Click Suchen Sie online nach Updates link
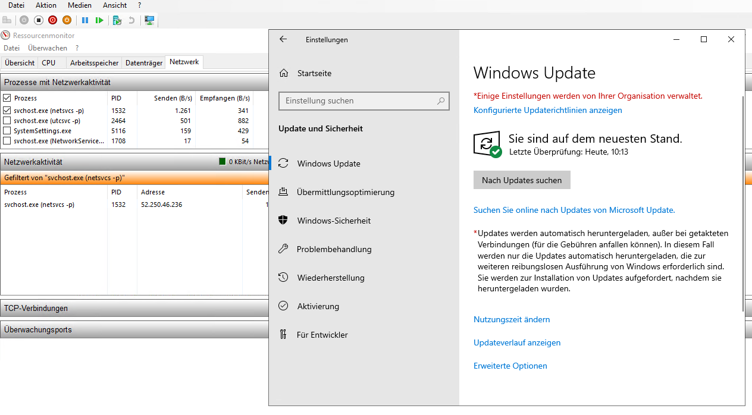The image size is (752, 415). pos(574,210)
